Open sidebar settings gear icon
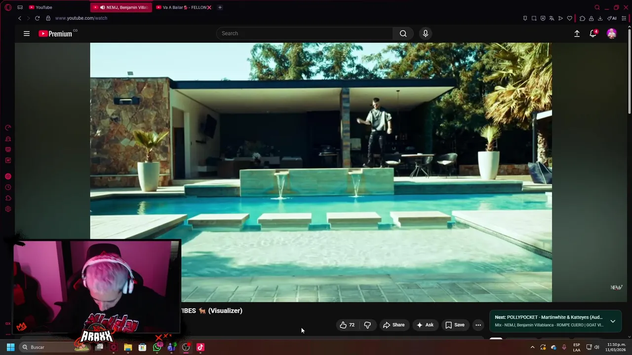632x355 pixels. click(8, 209)
